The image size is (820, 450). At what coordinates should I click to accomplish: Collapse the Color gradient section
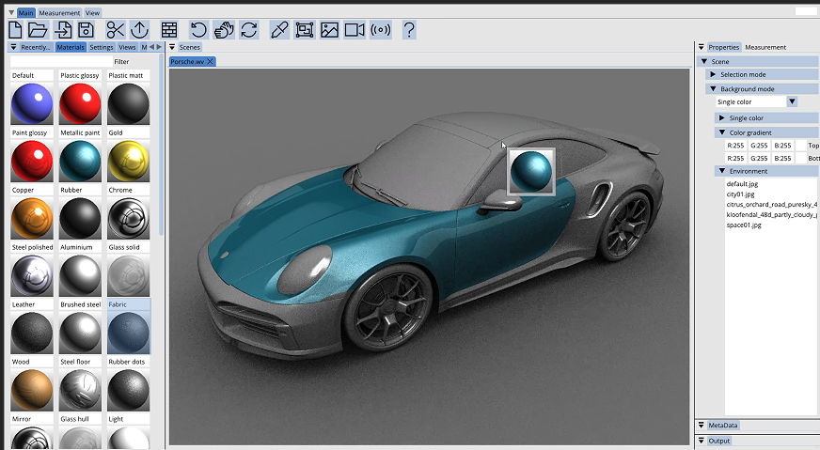[x=721, y=132]
